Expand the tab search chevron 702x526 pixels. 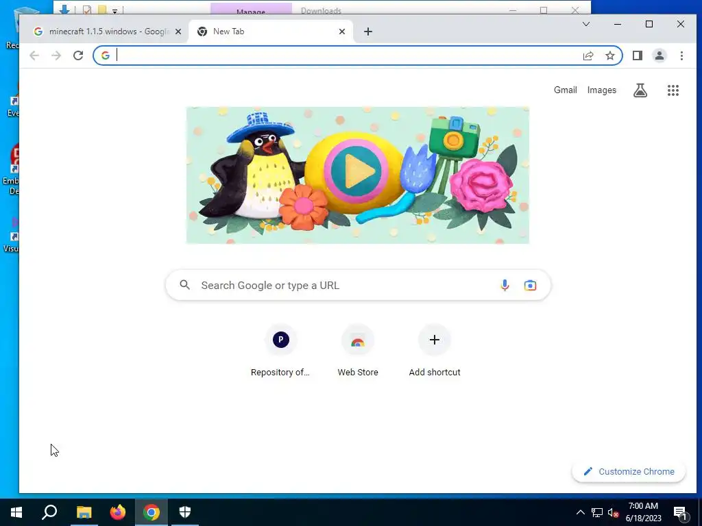coord(586,24)
